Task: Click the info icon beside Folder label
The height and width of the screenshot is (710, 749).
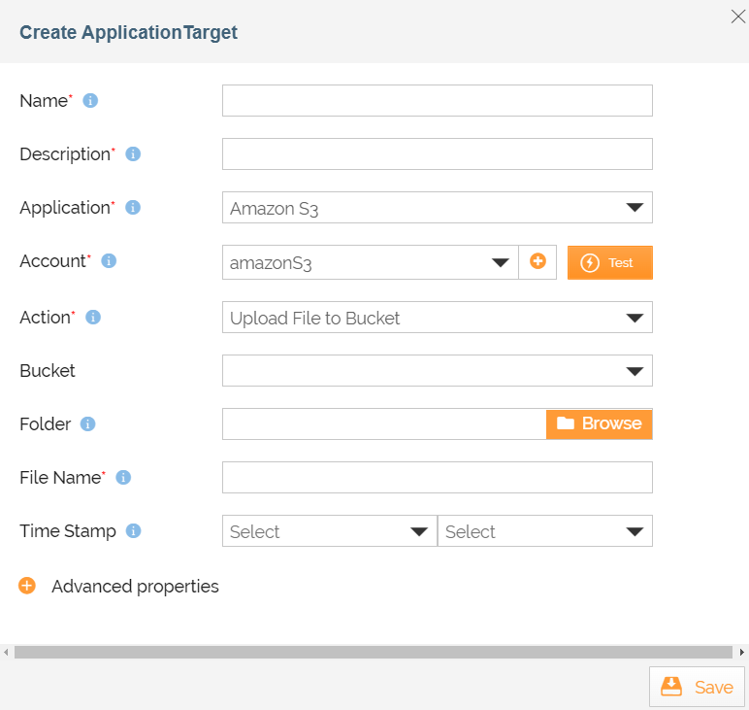Action: click(88, 424)
